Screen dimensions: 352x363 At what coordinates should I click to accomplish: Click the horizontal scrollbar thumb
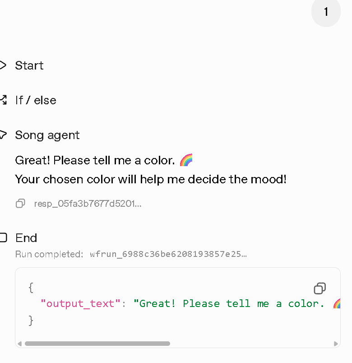(x=97, y=344)
